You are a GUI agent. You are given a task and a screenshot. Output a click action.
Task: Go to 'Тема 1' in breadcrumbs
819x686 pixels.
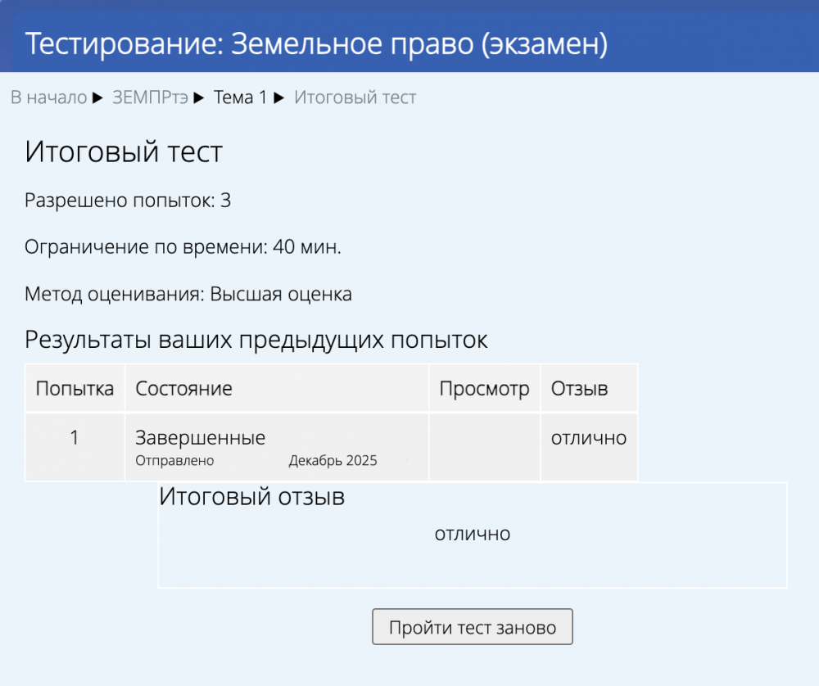pyautogui.click(x=240, y=98)
